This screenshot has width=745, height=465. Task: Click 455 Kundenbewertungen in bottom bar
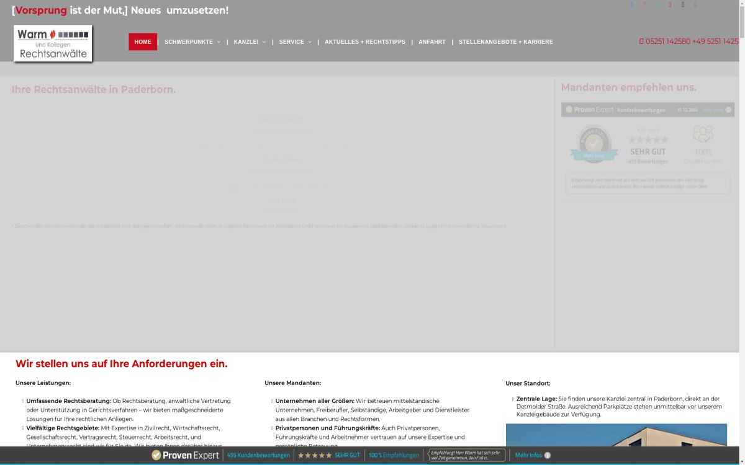pyautogui.click(x=258, y=455)
